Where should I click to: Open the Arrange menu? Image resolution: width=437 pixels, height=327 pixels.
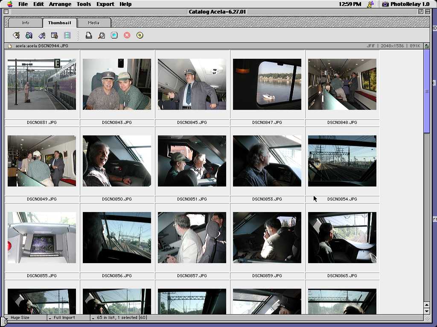point(60,4)
